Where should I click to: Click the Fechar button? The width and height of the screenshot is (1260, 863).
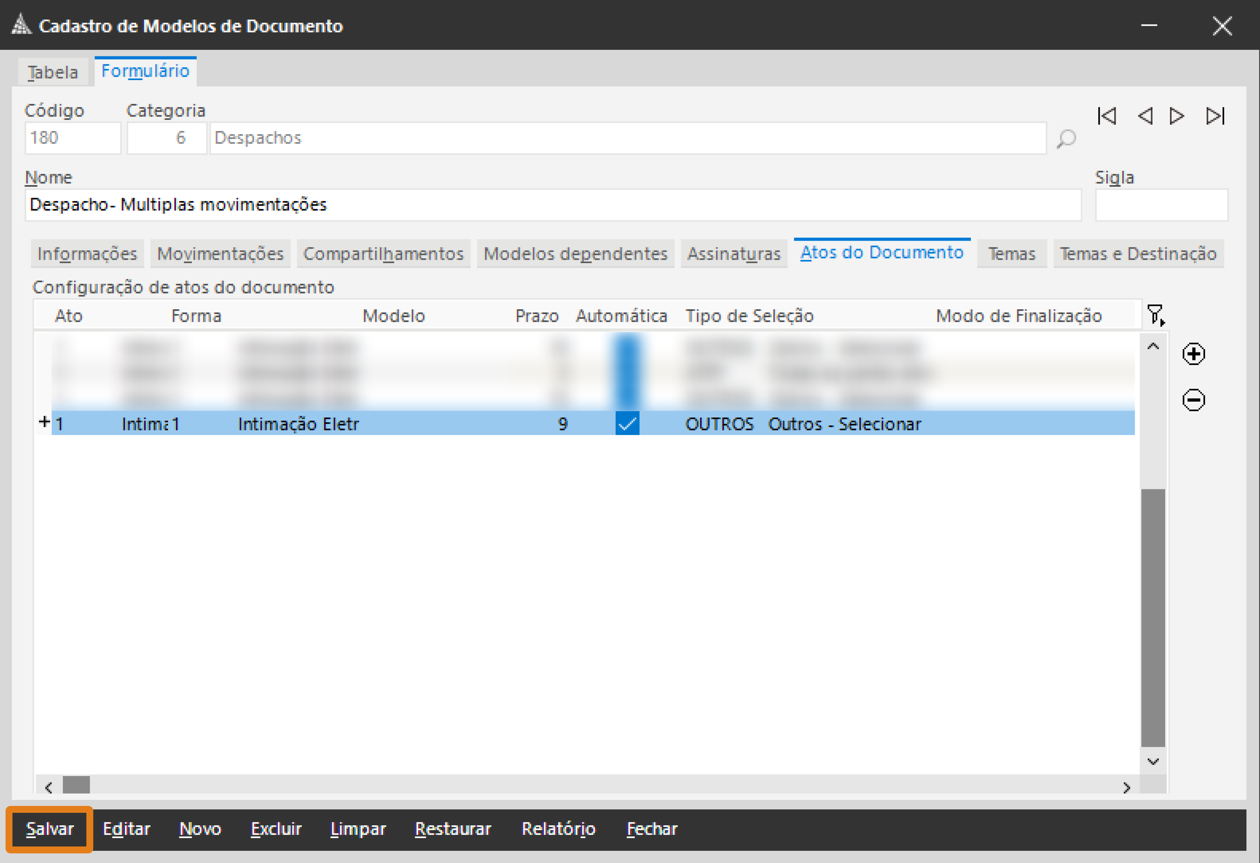(x=652, y=828)
